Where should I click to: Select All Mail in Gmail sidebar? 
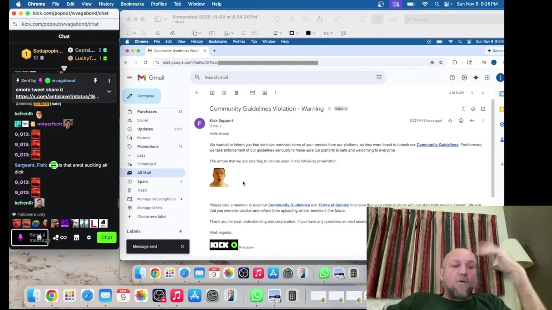[x=154, y=173]
